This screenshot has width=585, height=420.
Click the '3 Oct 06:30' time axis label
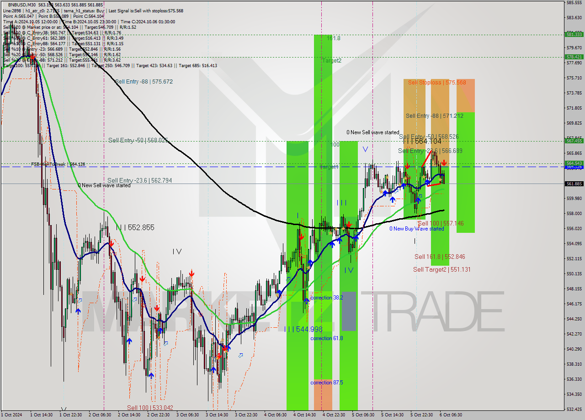coord(187,415)
